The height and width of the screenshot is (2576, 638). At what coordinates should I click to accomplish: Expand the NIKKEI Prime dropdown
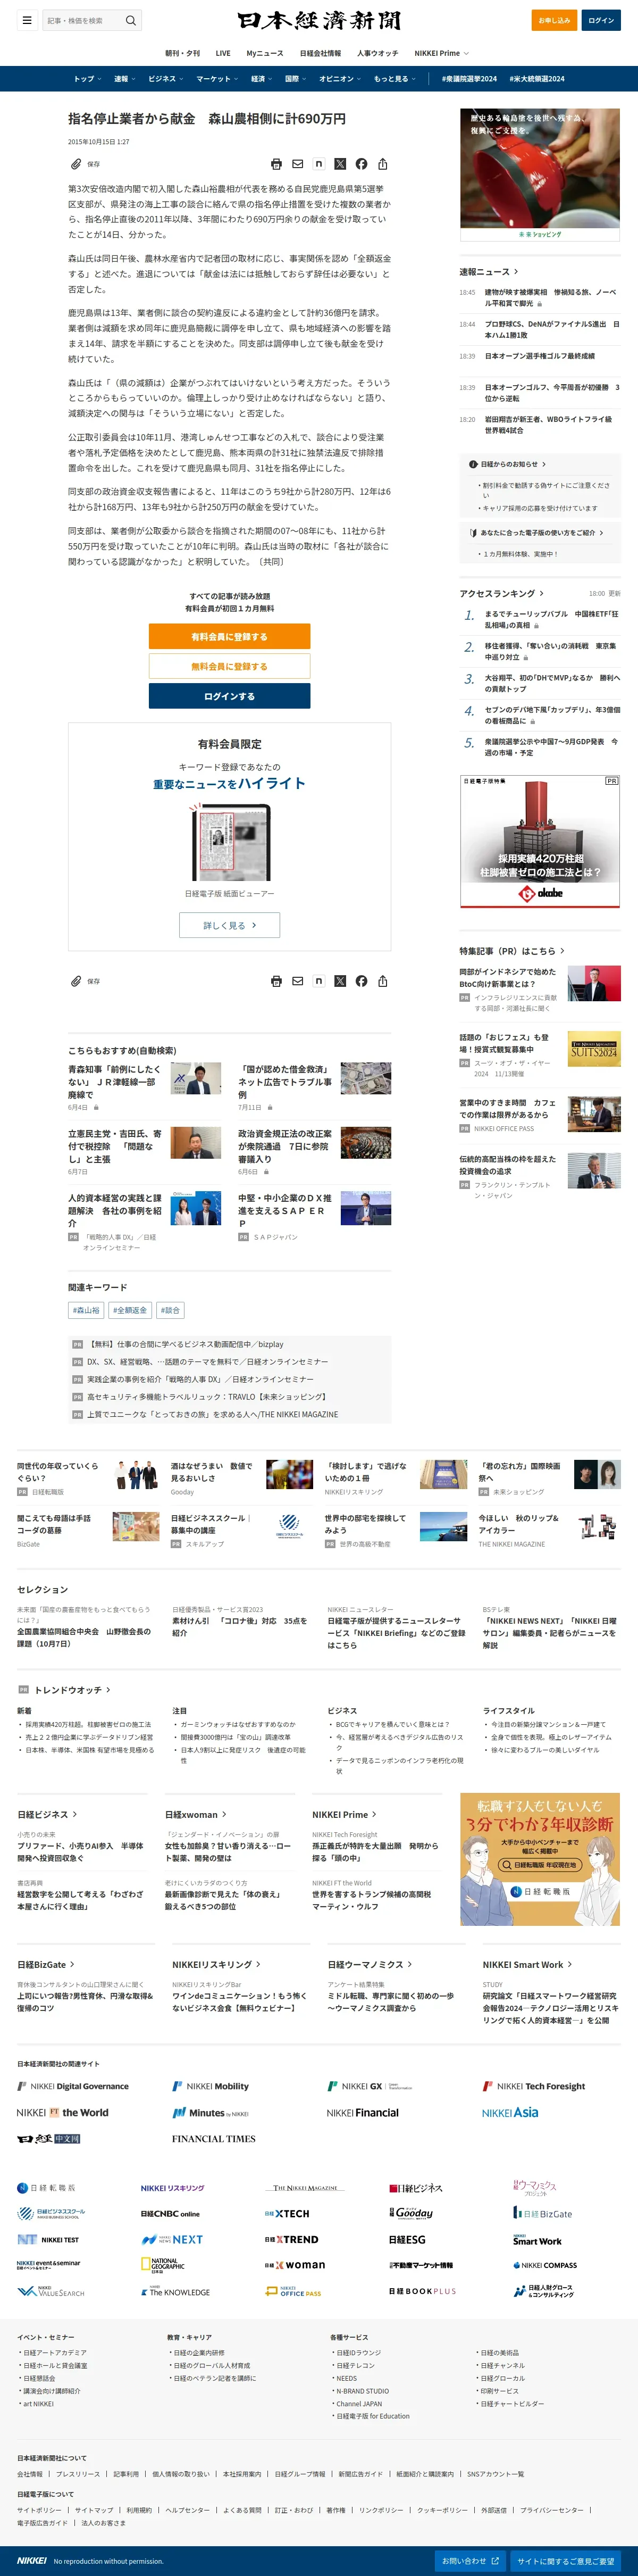(x=441, y=53)
